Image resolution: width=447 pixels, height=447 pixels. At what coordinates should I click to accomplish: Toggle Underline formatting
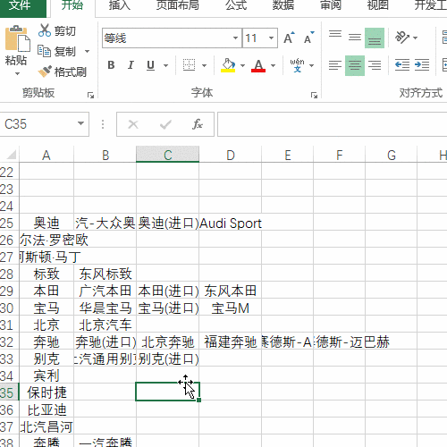point(150,65)
